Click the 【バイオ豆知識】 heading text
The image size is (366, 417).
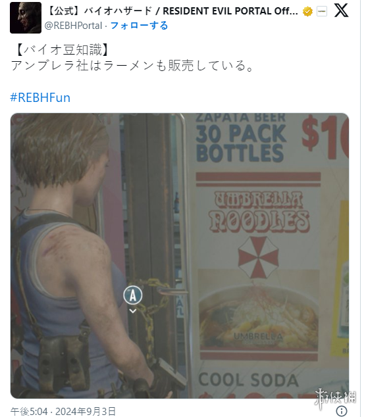(63, 50)
